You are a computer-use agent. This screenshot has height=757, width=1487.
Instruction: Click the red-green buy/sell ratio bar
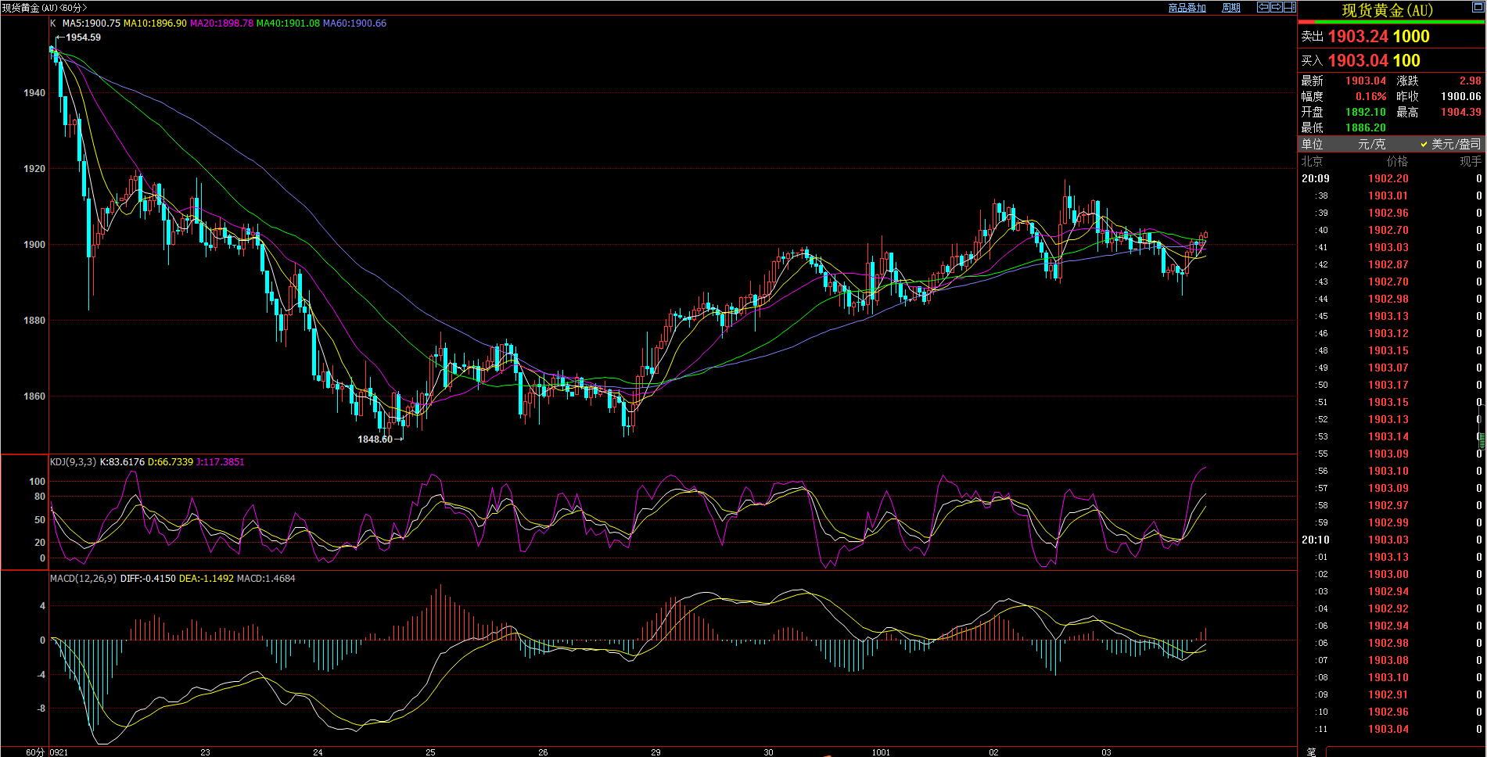pos(1392,23)
